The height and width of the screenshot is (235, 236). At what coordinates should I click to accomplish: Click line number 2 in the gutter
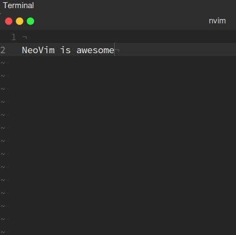coord(3,50)
